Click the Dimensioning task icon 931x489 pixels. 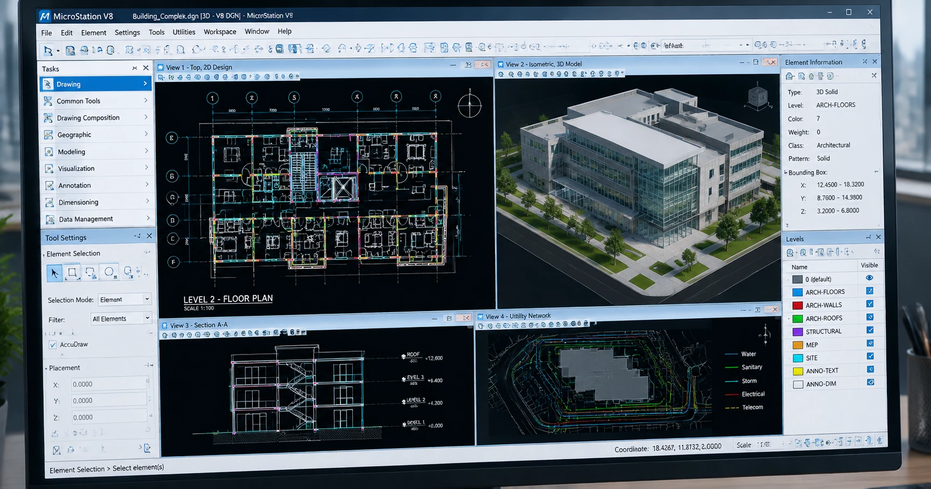[x=50, y=202]
